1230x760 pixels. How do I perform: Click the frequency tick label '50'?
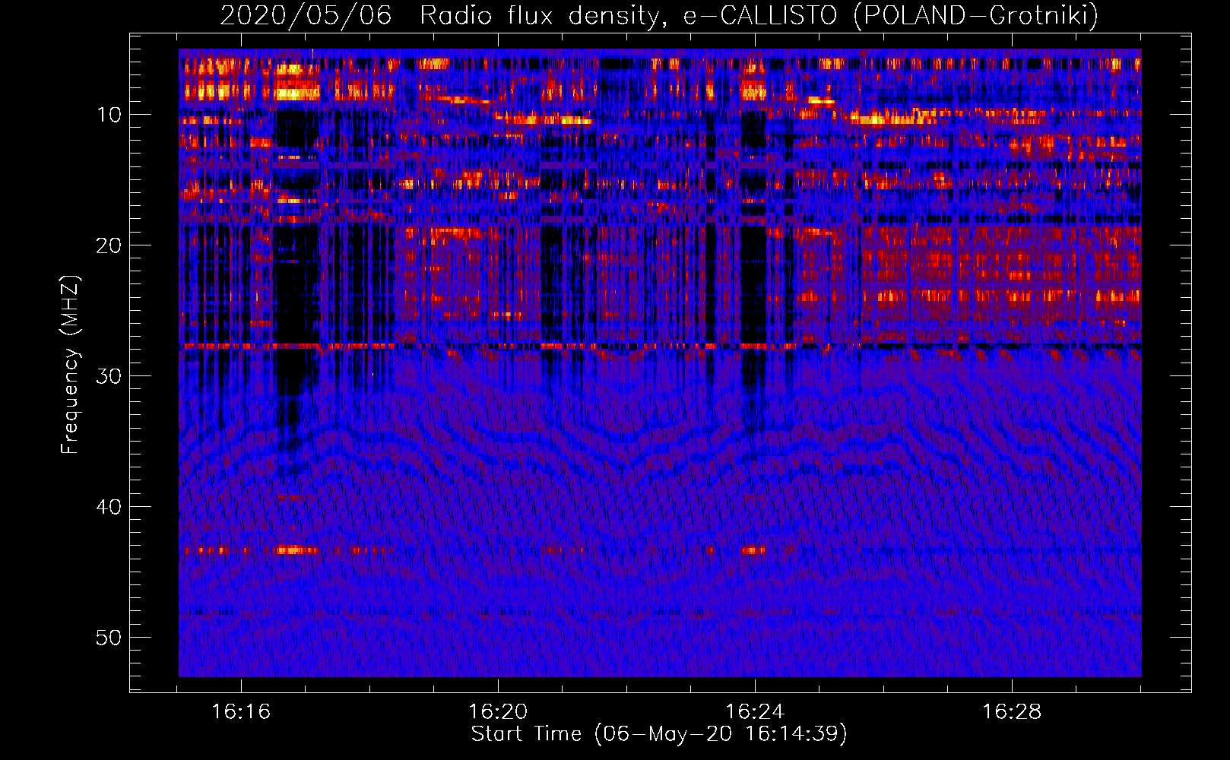point(109,638)
